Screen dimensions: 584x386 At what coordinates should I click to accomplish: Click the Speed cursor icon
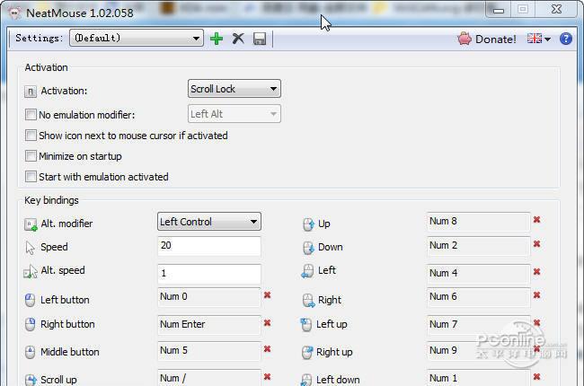30,248
